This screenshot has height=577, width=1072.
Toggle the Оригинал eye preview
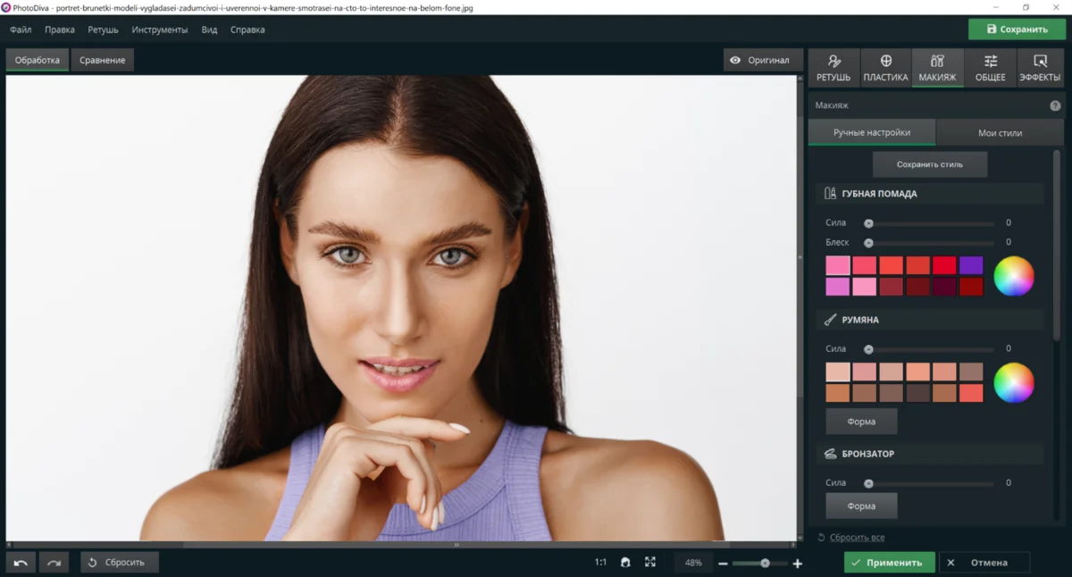pos(760,60)
